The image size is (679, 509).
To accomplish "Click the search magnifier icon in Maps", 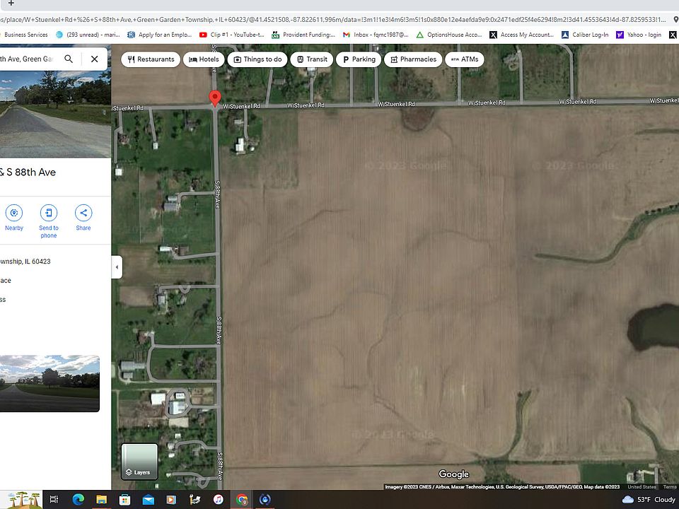I will click(x=69, y=59).
